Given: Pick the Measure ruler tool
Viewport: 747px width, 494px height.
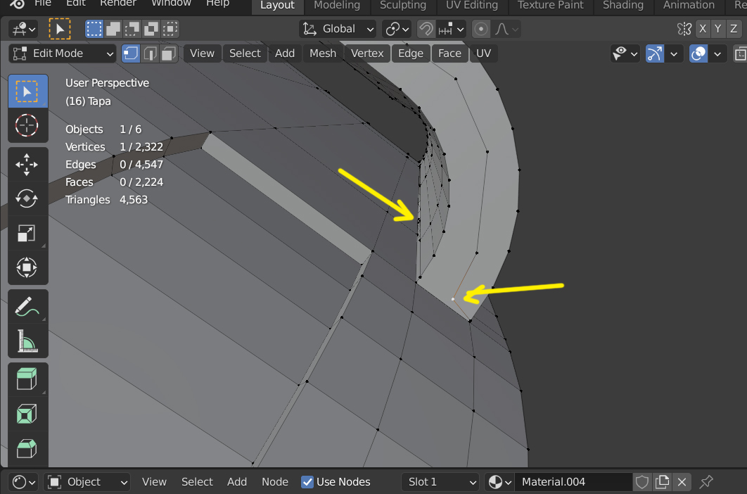Looking at the screenshot, I should [27, 341].
